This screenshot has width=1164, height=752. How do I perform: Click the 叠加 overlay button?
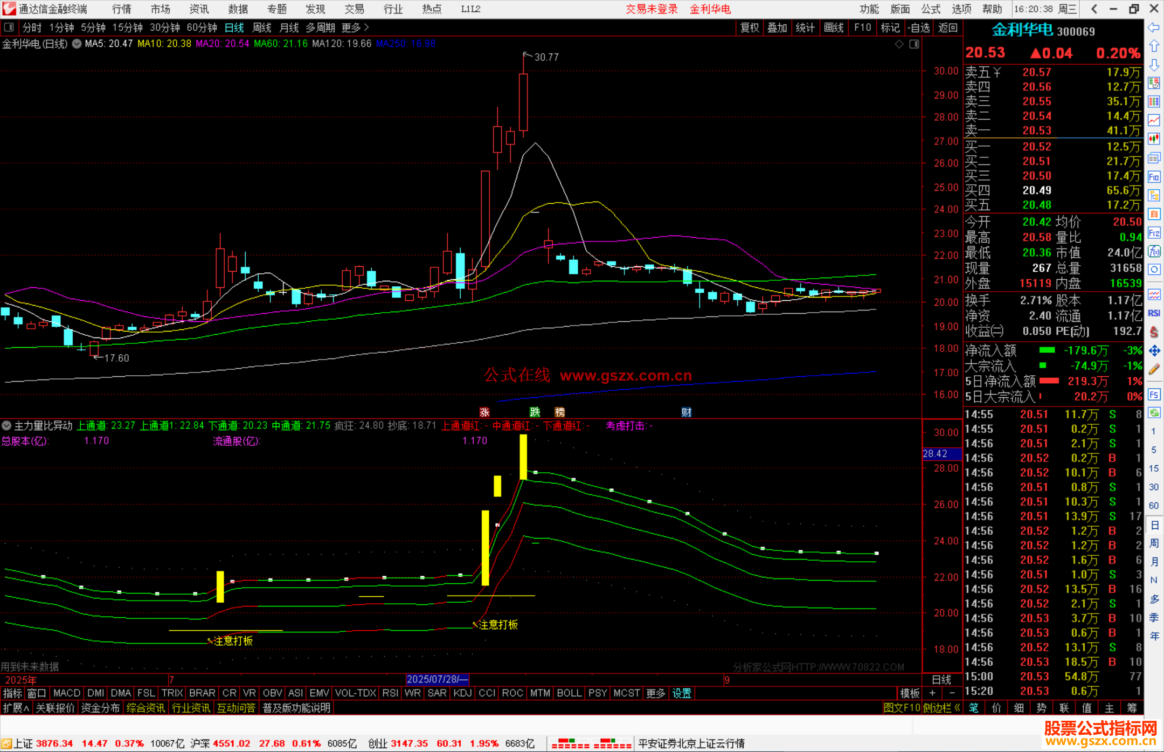[777, 27]
